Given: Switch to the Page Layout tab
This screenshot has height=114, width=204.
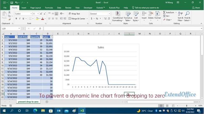Looking at the screenshot, I should click(35, 8).
